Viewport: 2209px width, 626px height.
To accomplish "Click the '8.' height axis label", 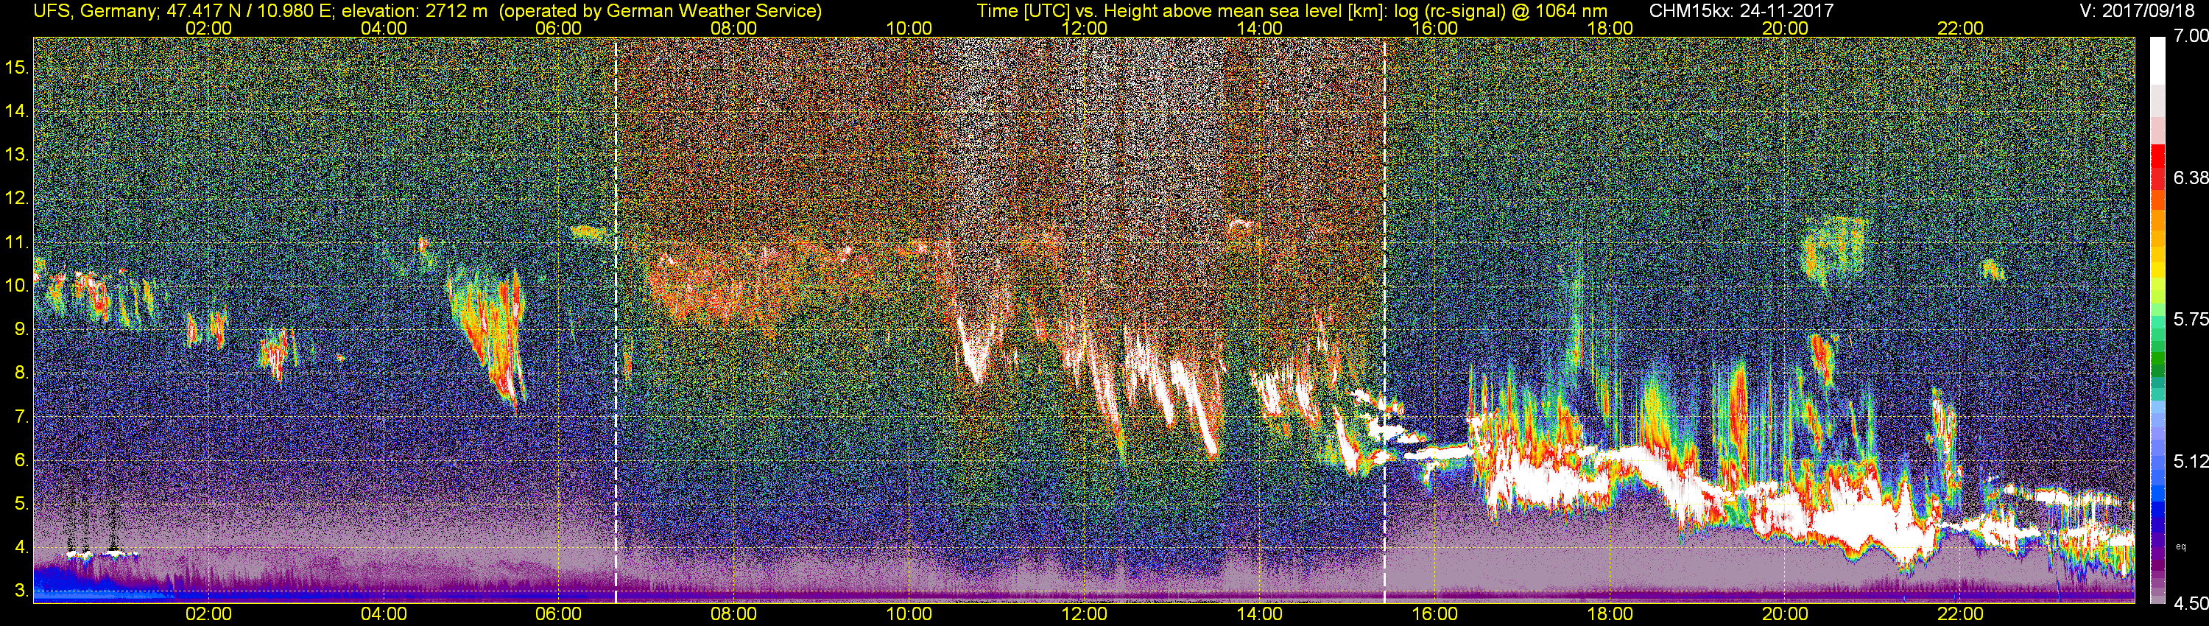I will click(x=22, y=374).
